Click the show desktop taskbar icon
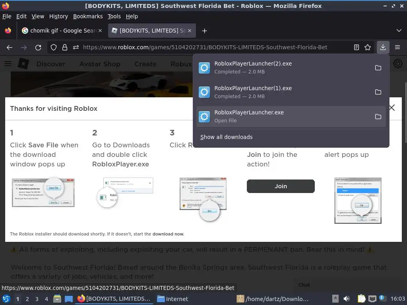The image size is (407, 305). click(x=68, y=299)
